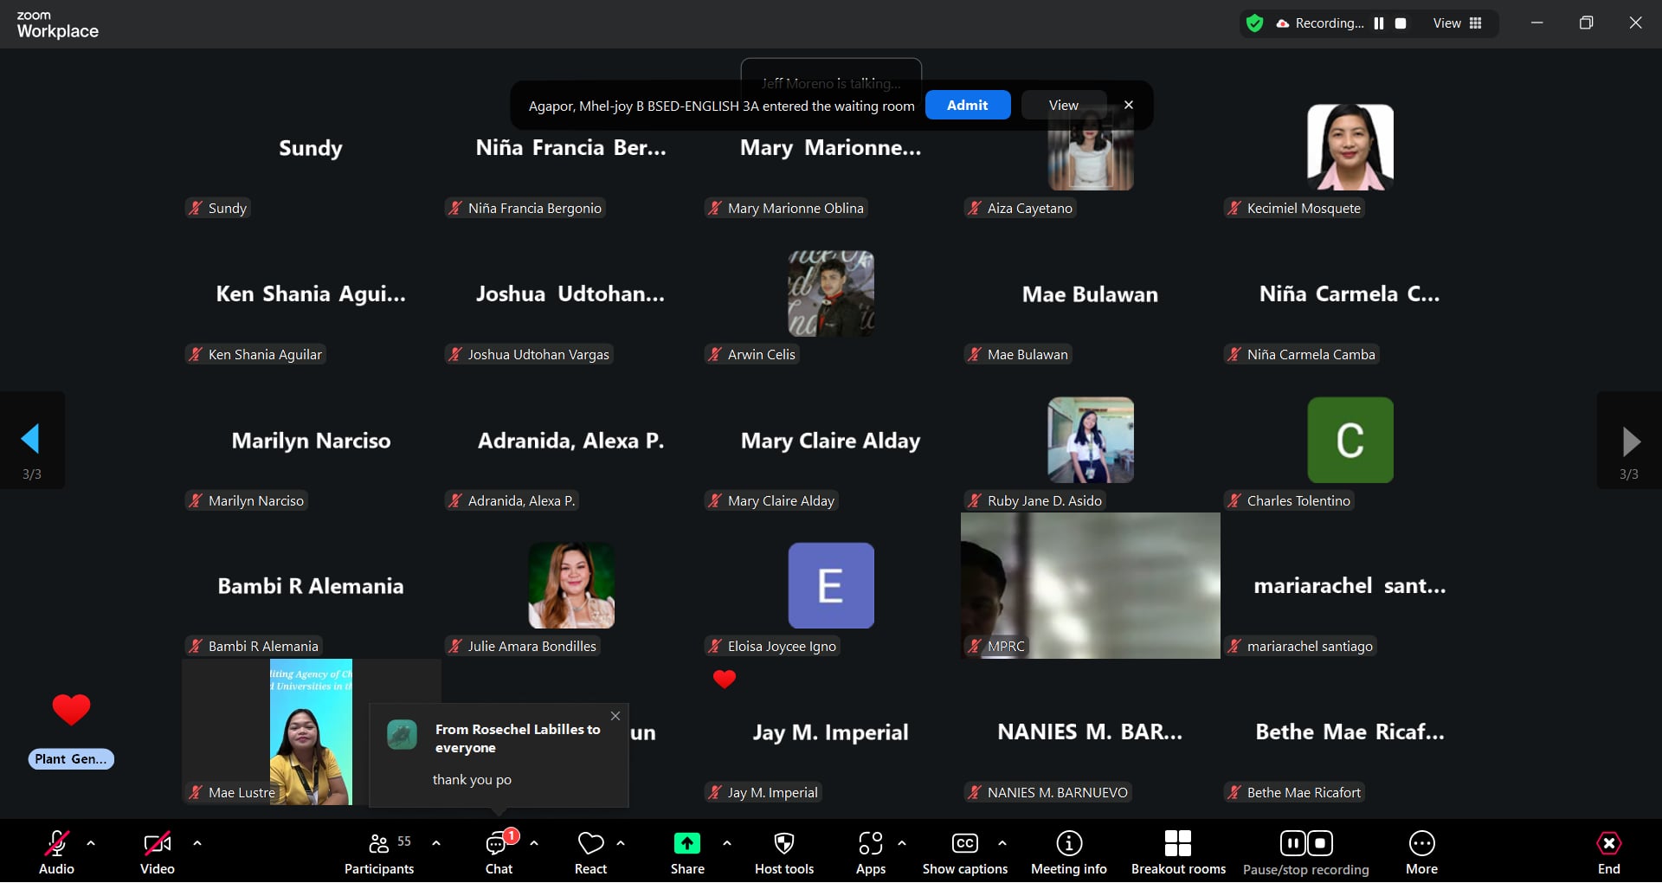This screenshot has height=883, width=1662.
Task: Open the More options menu
Action: 1421,853
